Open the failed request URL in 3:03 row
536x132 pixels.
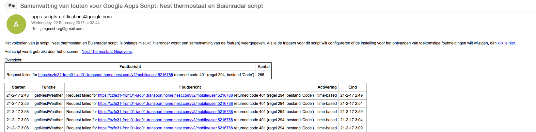pyautogui.click(x=165, y=120)
